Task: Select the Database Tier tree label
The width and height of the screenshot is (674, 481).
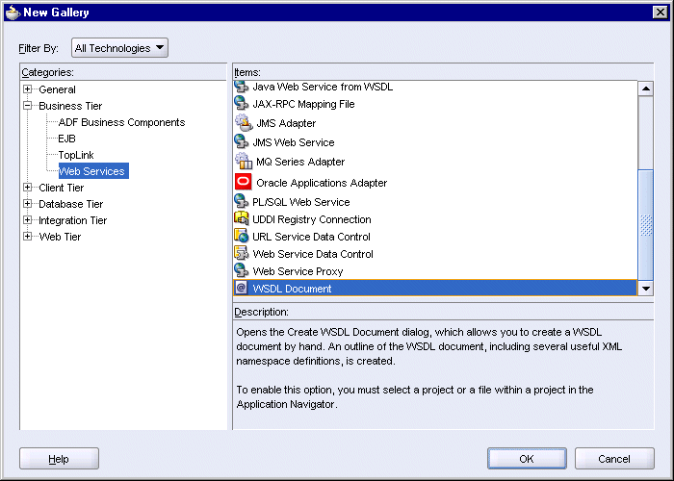Action: click(x=71, y=204)
